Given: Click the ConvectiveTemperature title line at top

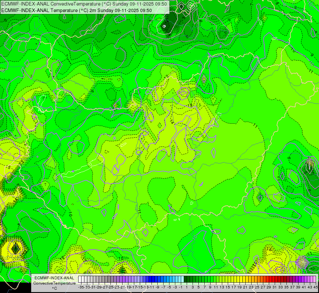Looking at the screenshot, I should (x=84, y=4).
